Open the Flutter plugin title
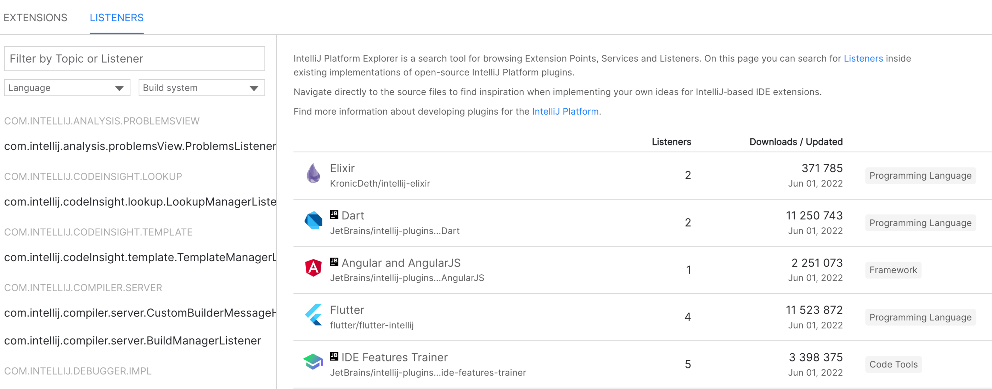The image size is (992, 389). click(x=346, y=310)
